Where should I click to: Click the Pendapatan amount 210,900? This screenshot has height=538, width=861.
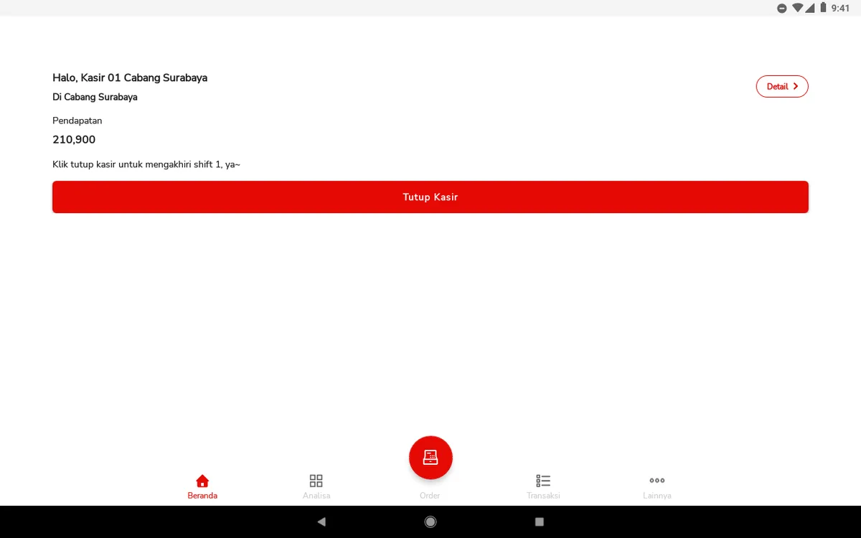point(74,139)
